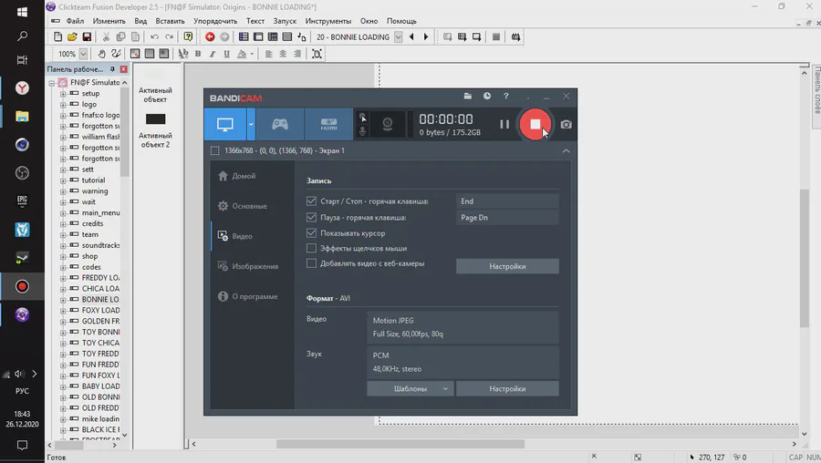Stop recording with the red Bandicam button
Viewport: 821px width, 463px height.
pyautogui.click(x=535, y=124)
